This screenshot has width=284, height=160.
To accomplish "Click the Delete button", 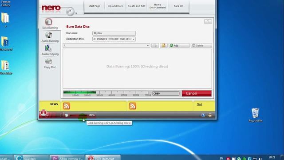I will 201,45.
